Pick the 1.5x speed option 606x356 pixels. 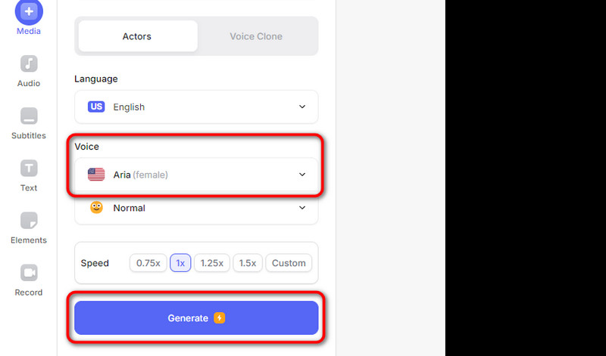click(248, 263)
